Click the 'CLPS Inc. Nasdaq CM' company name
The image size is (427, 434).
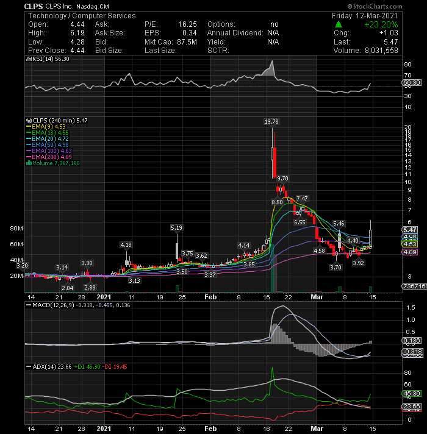(77, 6)
